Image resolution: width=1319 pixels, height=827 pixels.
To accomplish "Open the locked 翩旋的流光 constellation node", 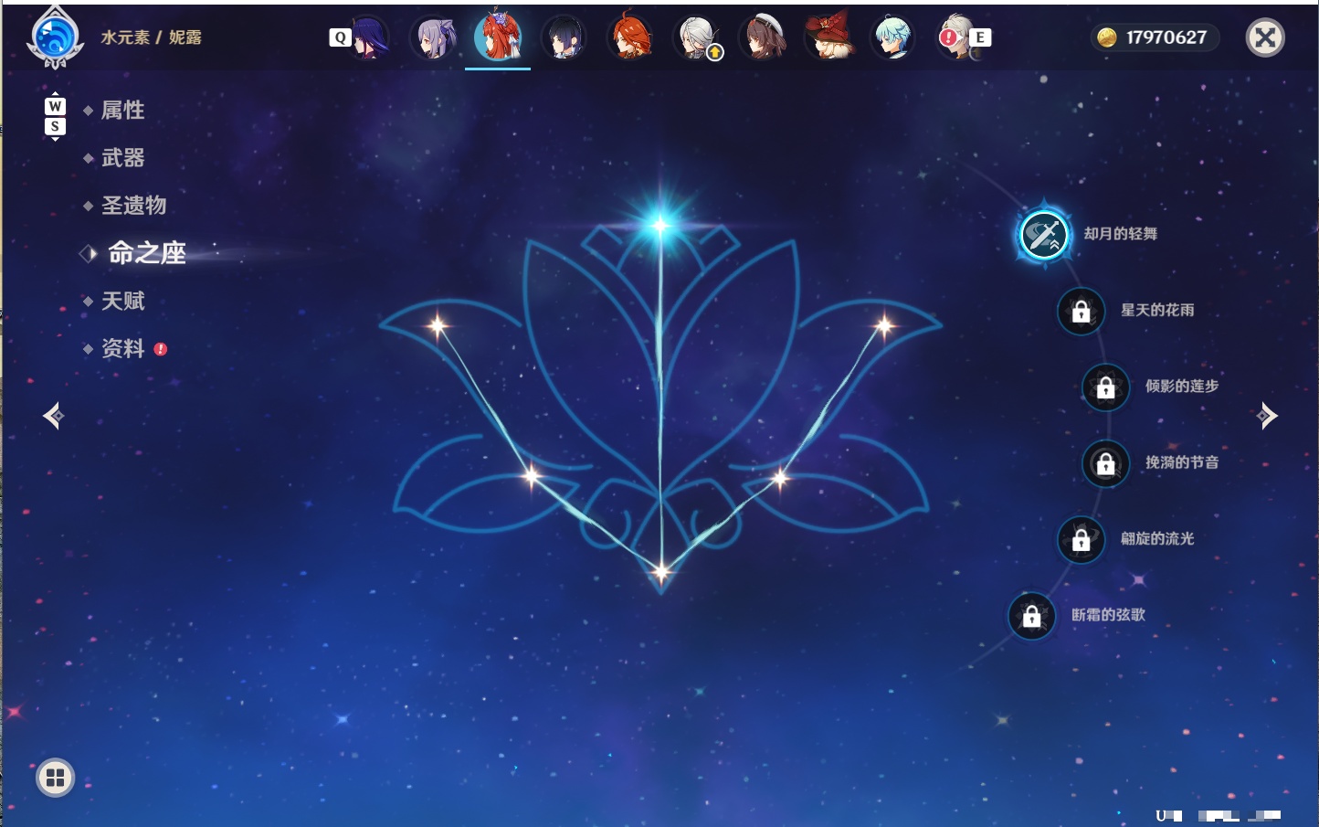I will 1082,540.
